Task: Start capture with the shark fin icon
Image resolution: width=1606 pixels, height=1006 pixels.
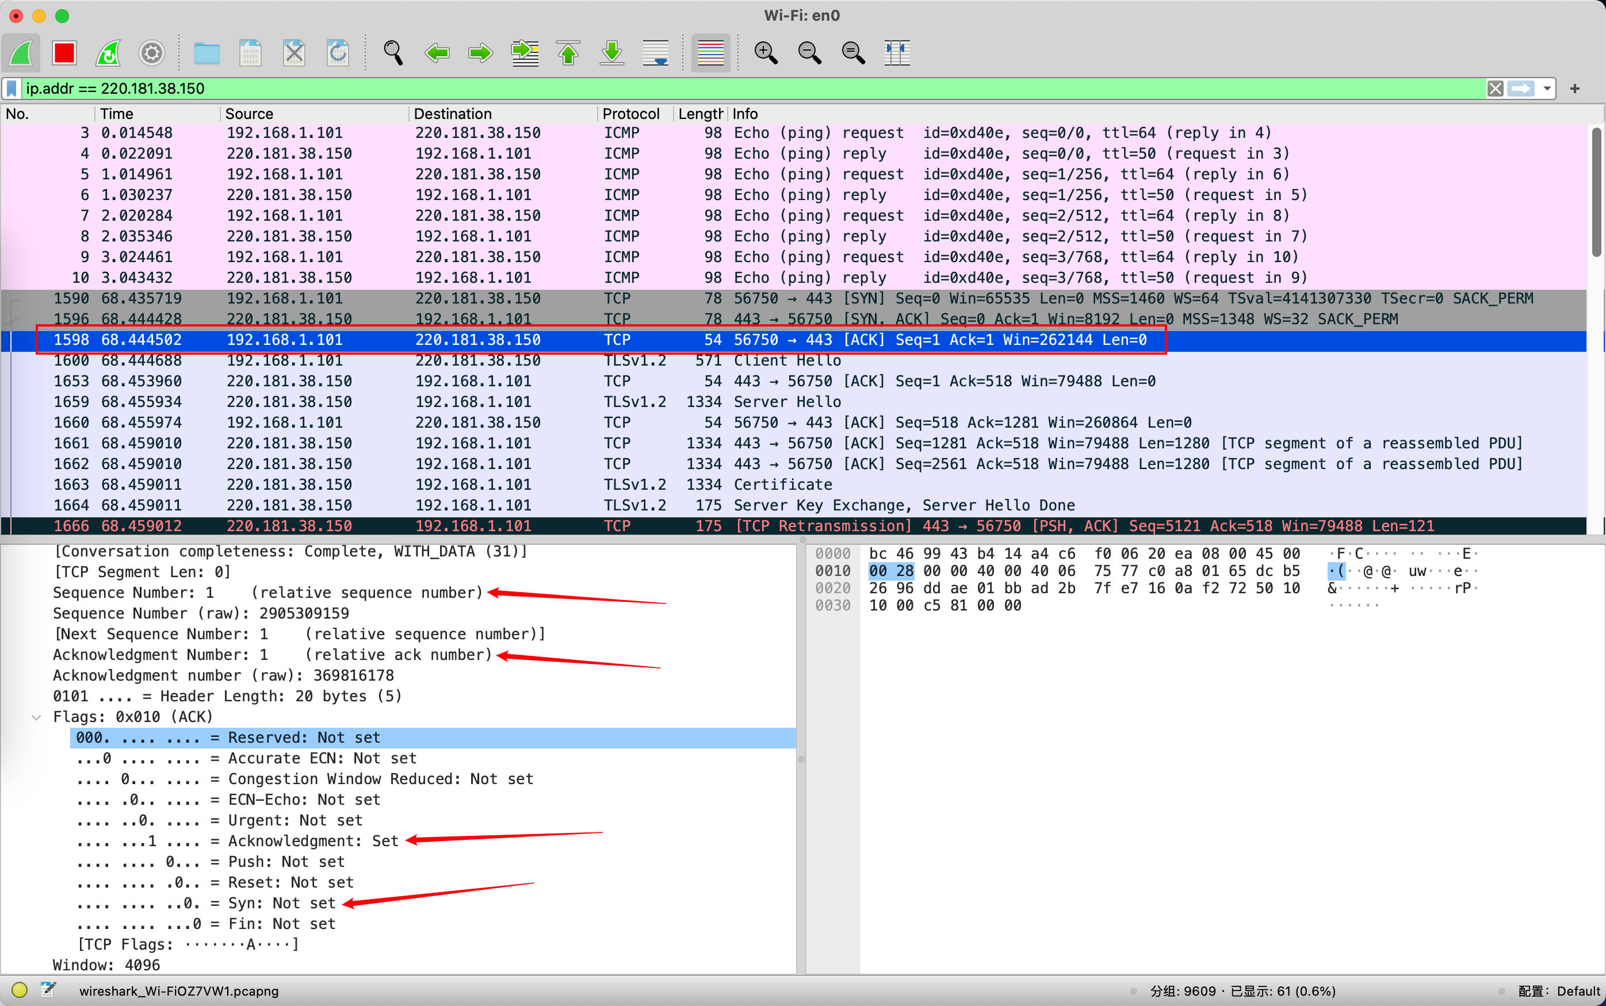Action: [x=21, y=52]
